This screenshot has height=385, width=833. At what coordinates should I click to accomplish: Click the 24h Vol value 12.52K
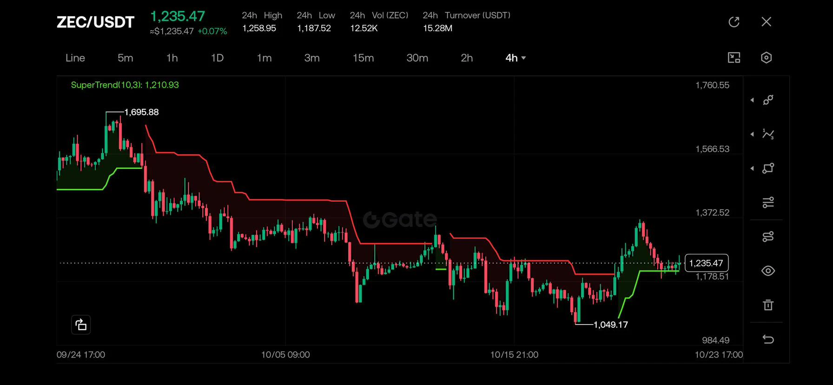pyautogui.click(x=364, y=28)
